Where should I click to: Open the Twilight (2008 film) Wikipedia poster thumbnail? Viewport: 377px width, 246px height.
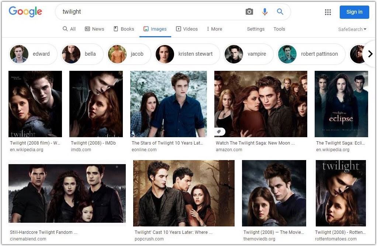coord(35,104)
